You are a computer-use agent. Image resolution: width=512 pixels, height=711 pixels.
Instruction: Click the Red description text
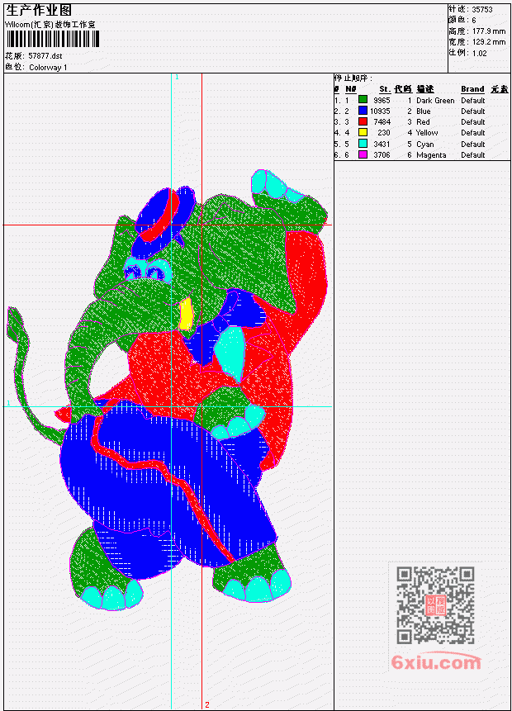click(423, 122)
